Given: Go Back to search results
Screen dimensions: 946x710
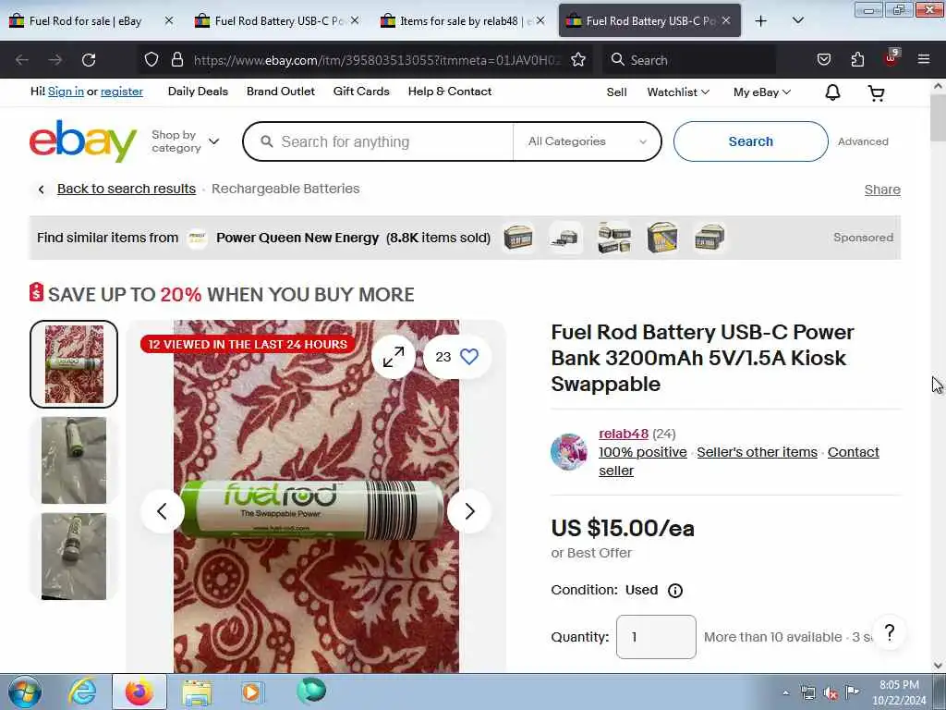Looking at the screenshot, I should tap(126, 189).
